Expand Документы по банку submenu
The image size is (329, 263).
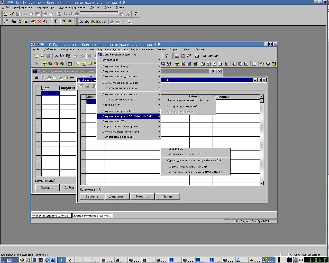click(129, 66)
